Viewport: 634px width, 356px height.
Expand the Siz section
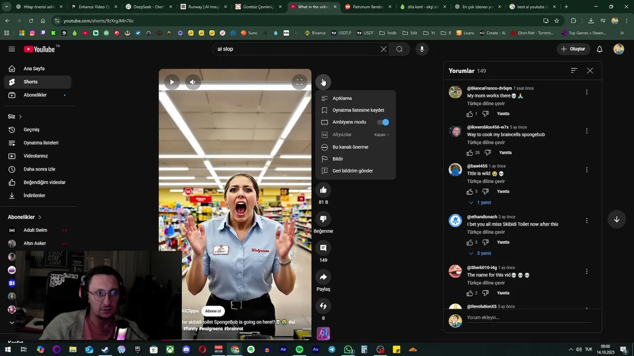15,117
